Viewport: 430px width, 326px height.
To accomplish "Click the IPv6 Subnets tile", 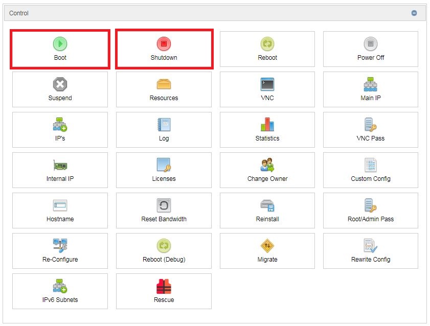I will coord(60,291).
